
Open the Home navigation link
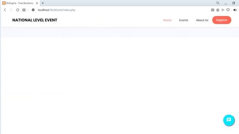click(x=167, y=20)
